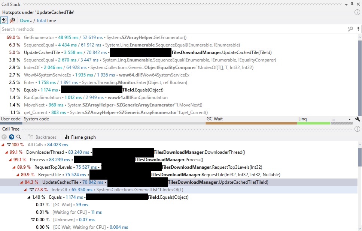Viewport: 362px width, 231px height.
Task: Click the Backtraces icon button
Action: [30, 137]
